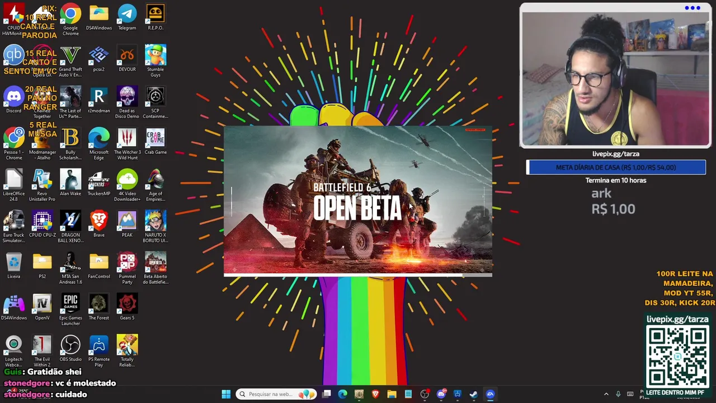Open Gears 5 shortcut

(127, 307)
